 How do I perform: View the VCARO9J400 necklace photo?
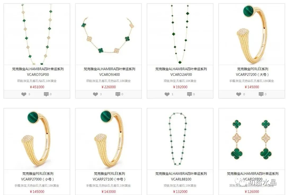(x=109, y=34)
